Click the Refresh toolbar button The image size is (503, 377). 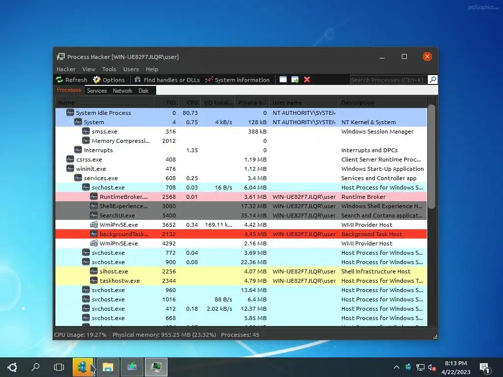tap(71, 80)
